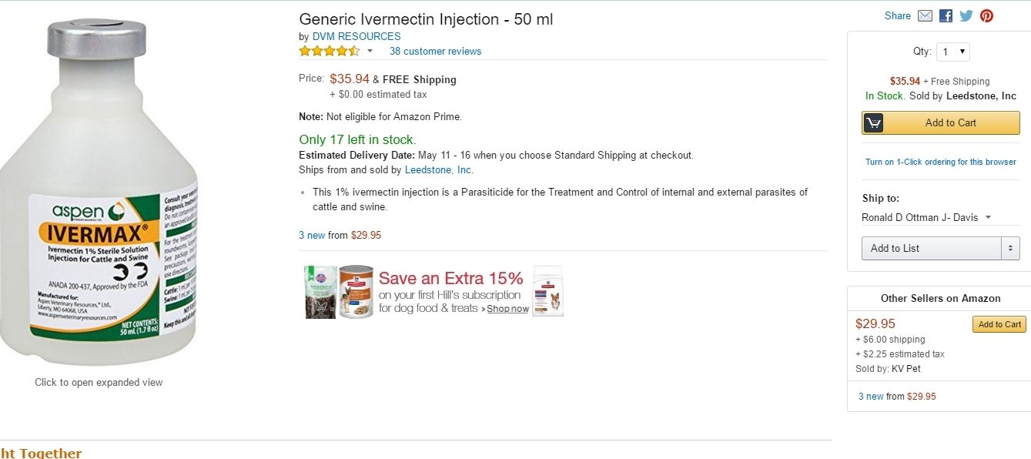
Task: Share product on Pinterest icon
Action: point(986,15)
